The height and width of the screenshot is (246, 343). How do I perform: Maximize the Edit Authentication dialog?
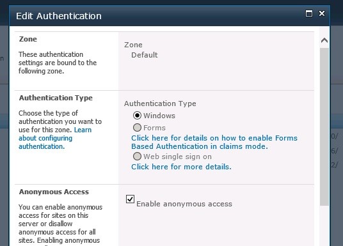(309, 13)
